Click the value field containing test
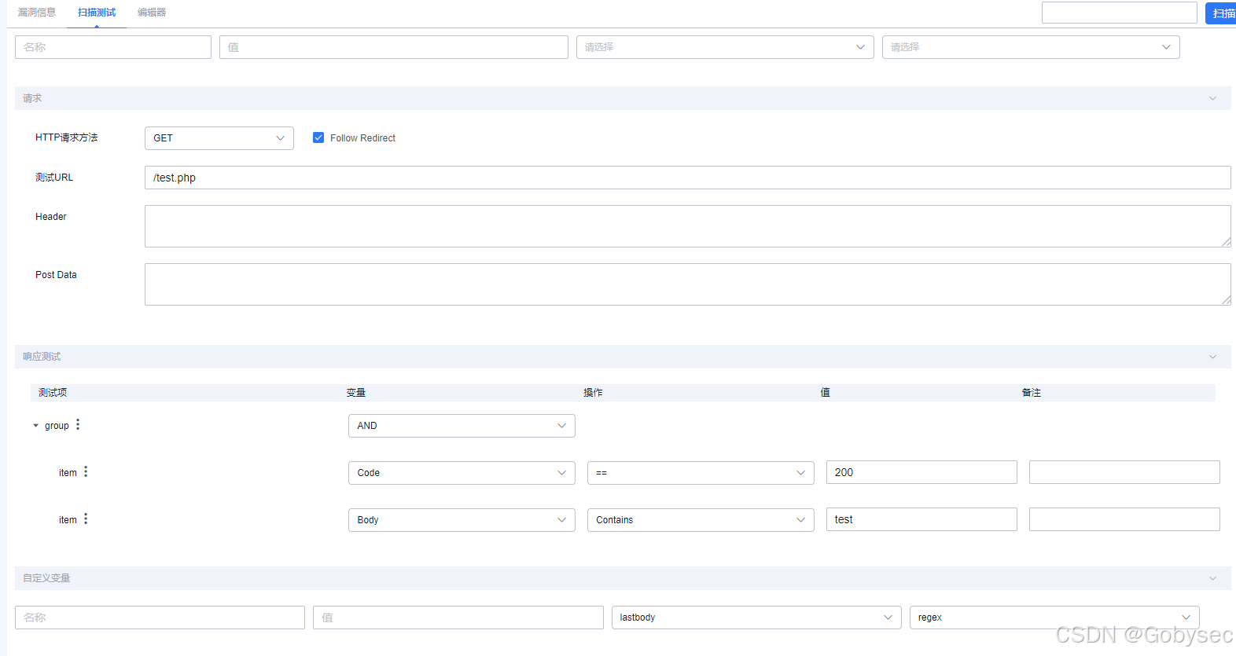 click(x=921, y=519)
